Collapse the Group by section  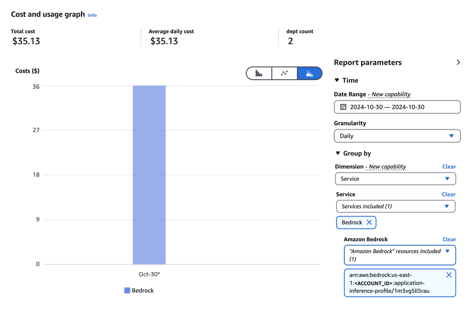(x=338, y=153)
